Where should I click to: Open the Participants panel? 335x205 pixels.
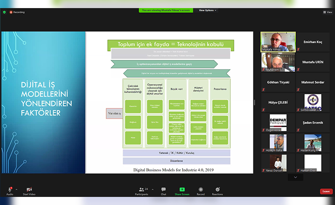[141, 191]
